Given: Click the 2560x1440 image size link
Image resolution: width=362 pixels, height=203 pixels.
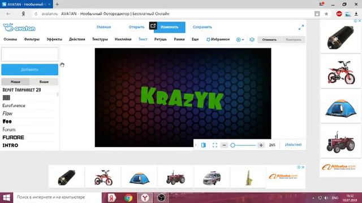Looking at the screenshot, I should click(293, 145).
